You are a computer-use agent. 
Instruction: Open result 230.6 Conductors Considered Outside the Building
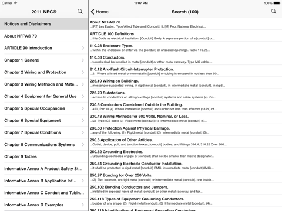coord(186,107)
